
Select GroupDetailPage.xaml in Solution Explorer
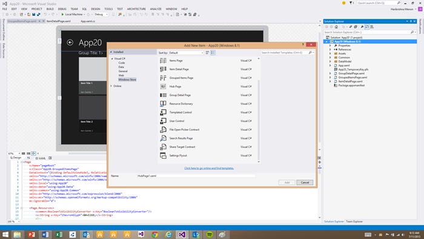click(351, 73)
